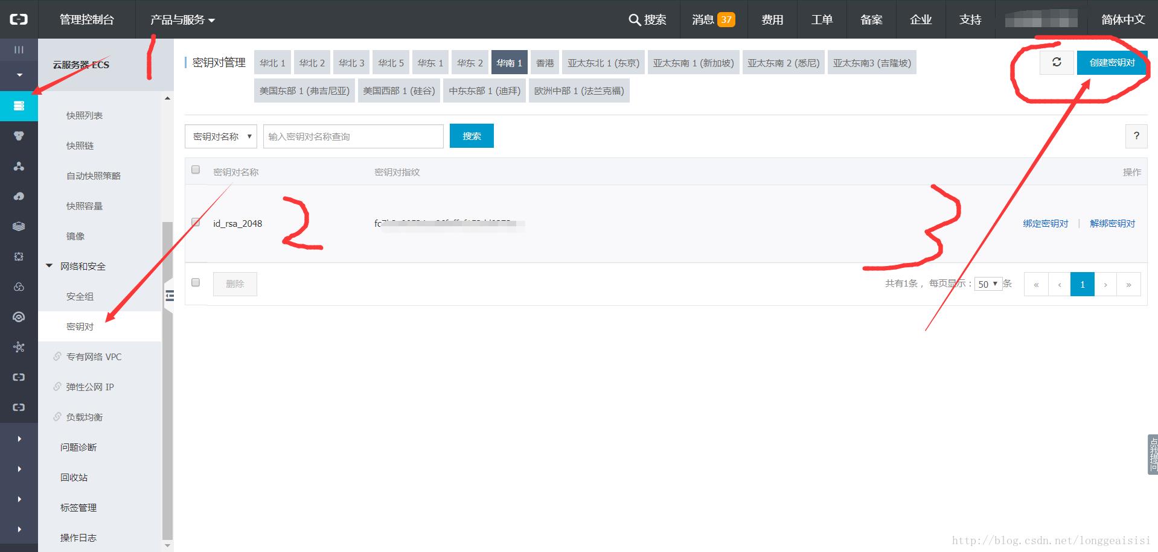Switch to the 华北 1 region tab
1158x552 pixels.
[272, 63]
